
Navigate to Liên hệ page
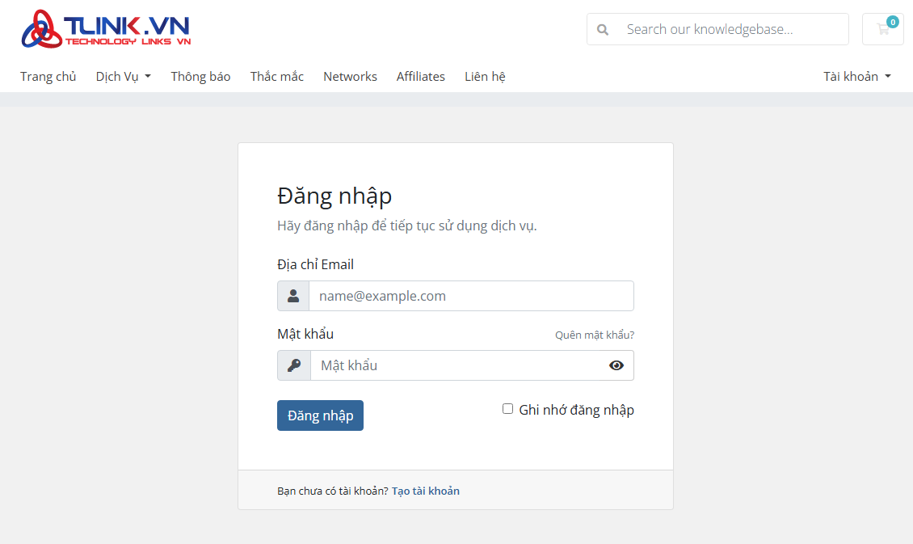pos(485,77)
